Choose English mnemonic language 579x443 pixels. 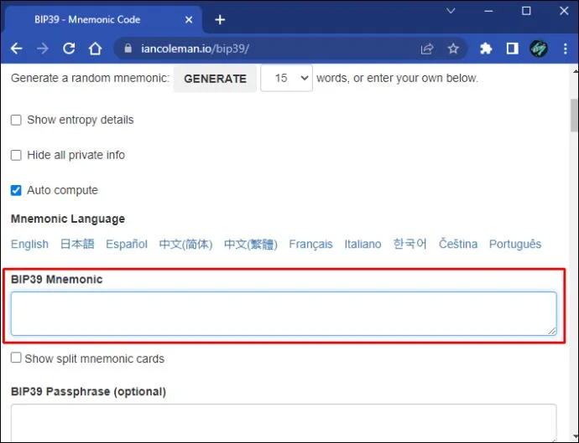(x=29, y=244)
